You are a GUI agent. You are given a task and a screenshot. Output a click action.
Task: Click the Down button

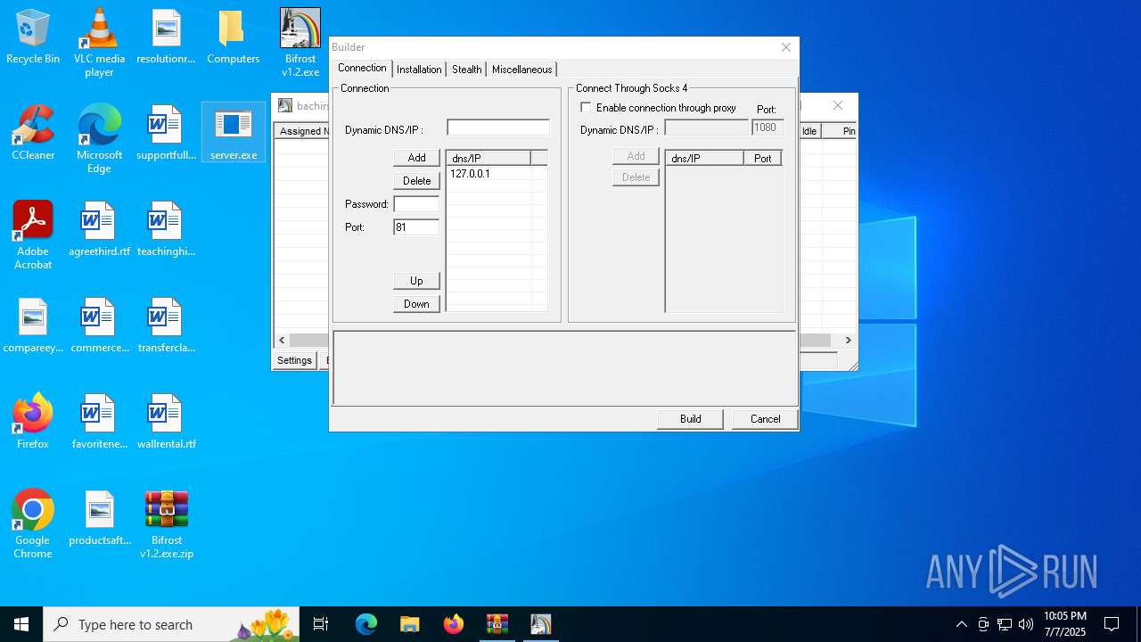[416, 304]
